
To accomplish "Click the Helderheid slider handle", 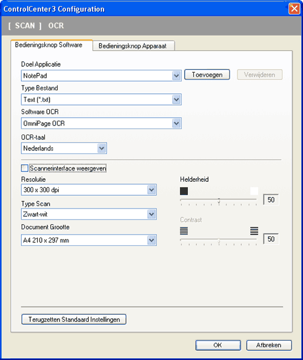I will (x=219, y=201).
